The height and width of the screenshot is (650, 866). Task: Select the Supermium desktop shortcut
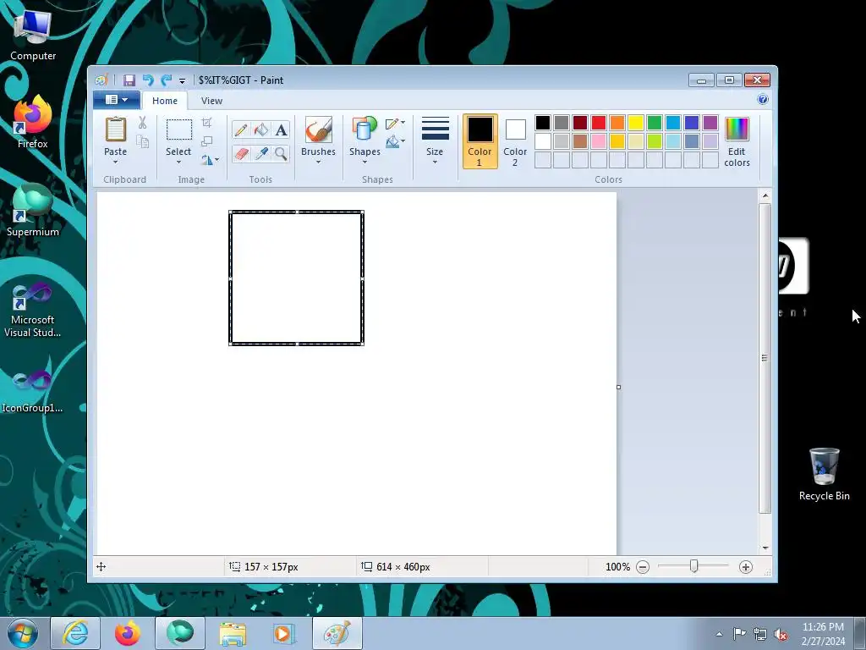click(x=33, y=211)
